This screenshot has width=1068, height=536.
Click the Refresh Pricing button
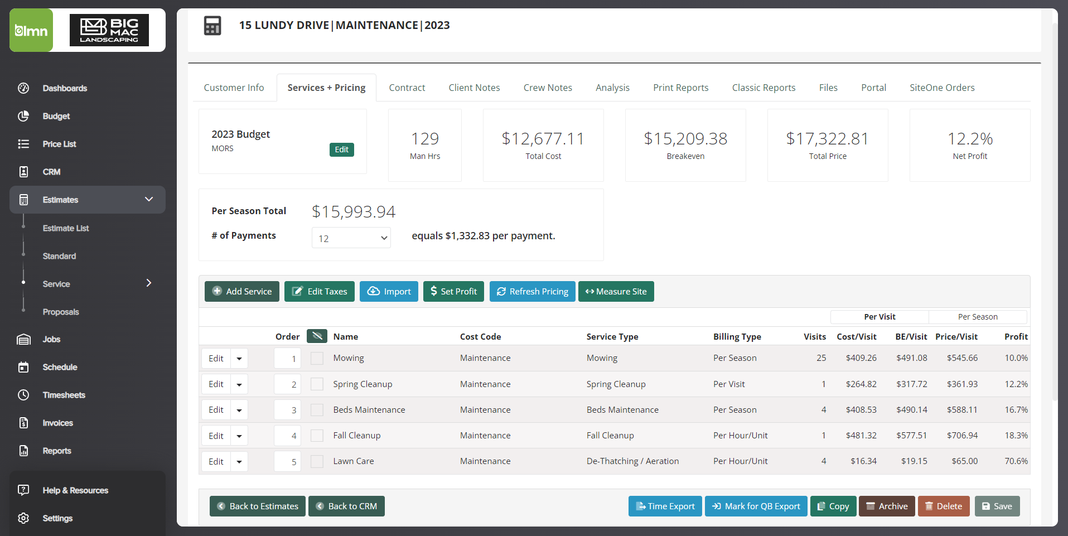click(533, 291)
